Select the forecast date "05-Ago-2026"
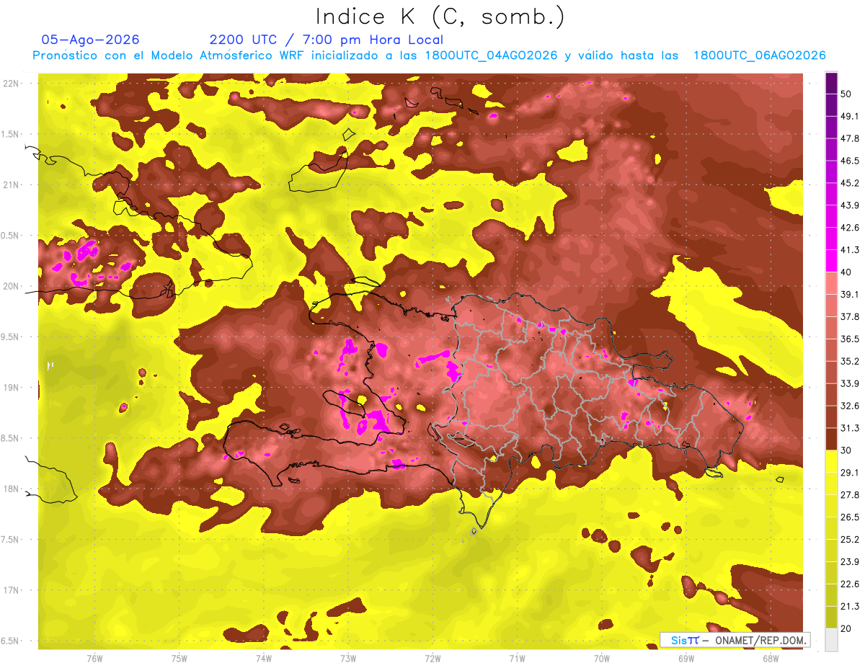 click(x=91, y=40)
